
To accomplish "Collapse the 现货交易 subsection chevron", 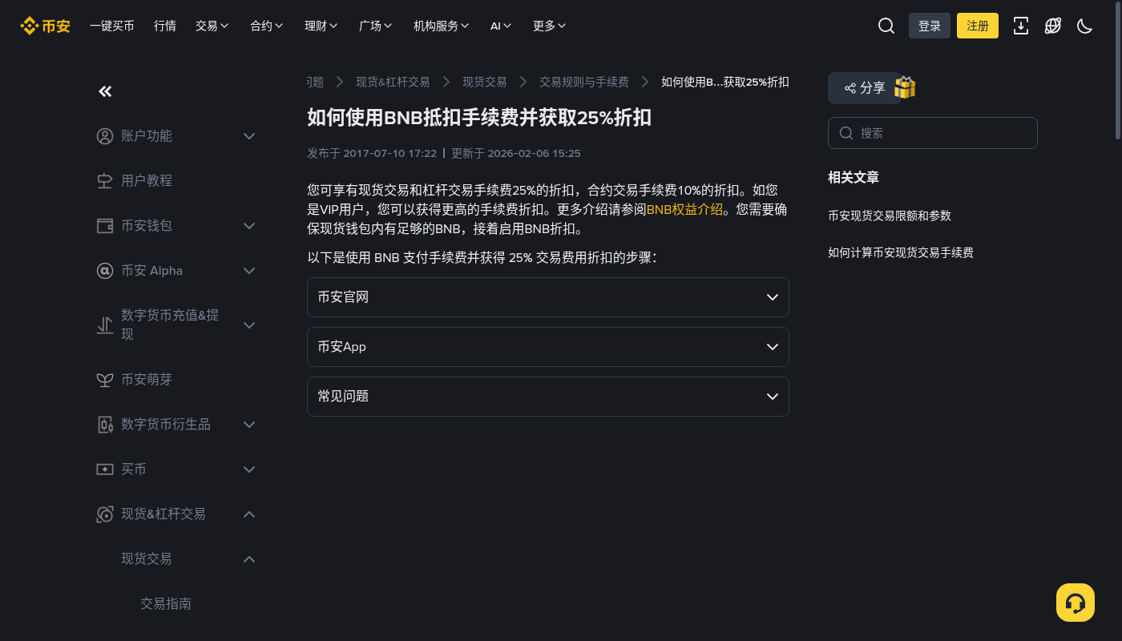I will click(249, 559).
